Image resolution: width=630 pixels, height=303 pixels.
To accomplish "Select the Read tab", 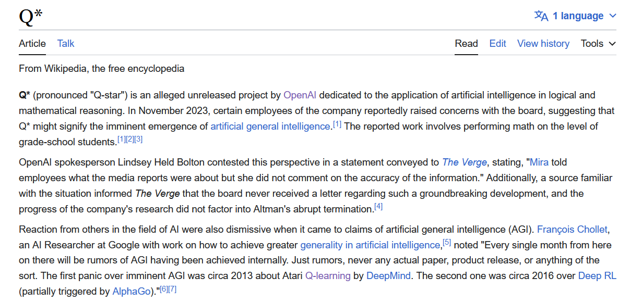I will tap(467, 44).
